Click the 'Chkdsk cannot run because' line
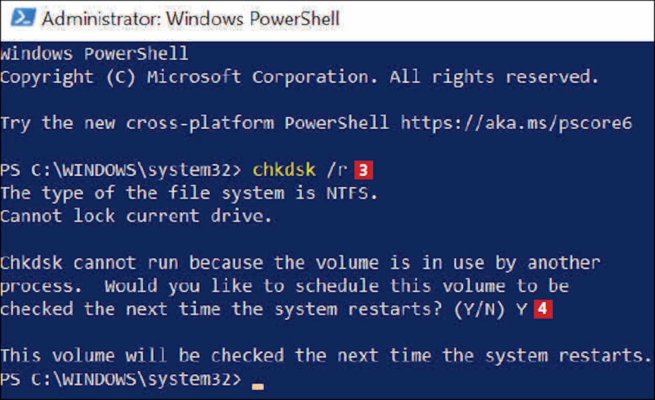This screenshot has width=655, height=400. [300, 263]
